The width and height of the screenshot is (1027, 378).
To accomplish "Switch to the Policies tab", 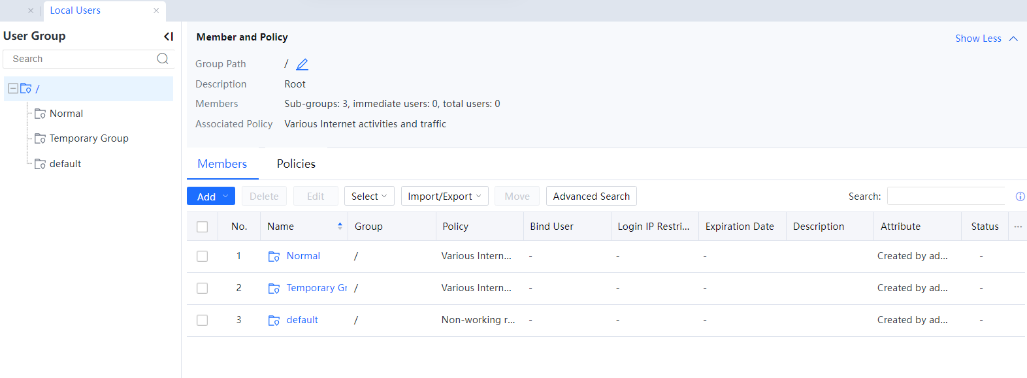I will tap(296, 164).
